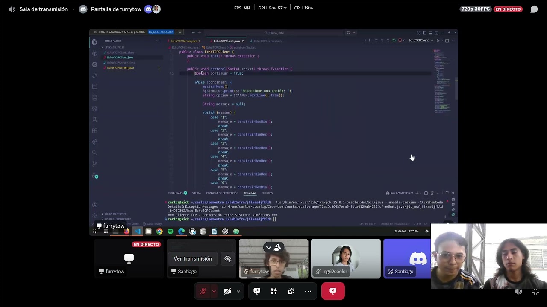Select furrytow EN DIRECTO stream tile
The width and height of the screenshot is (547, 307).
(129, 258)
